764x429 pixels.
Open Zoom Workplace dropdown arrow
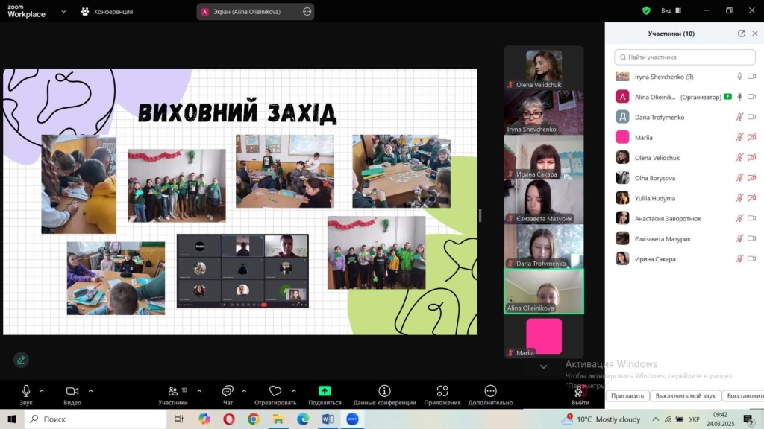(63, 12)
